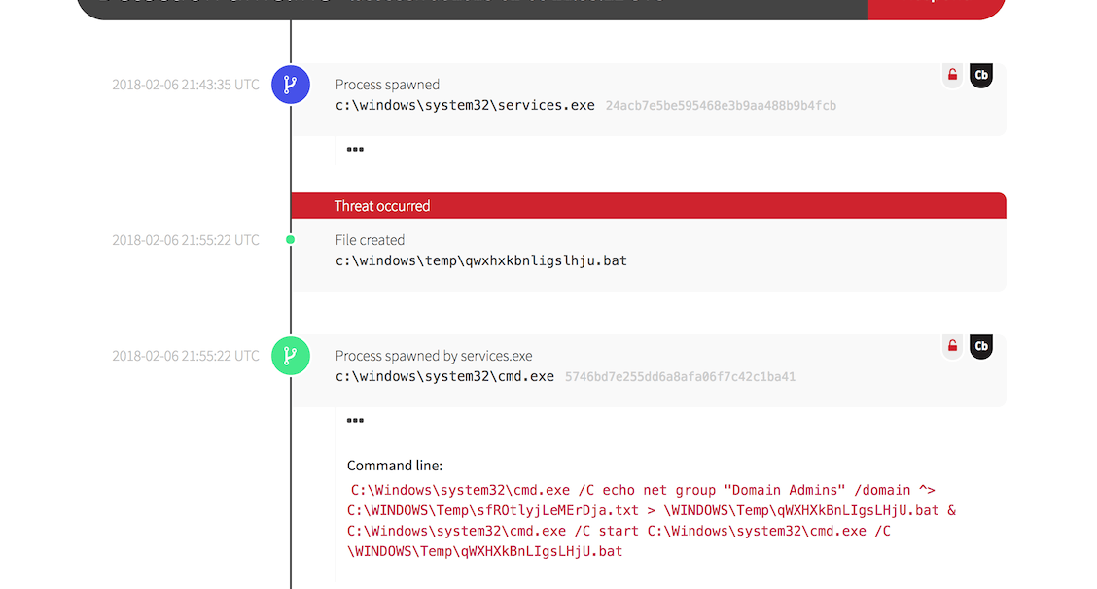
Task: Click the cmd.exe MD5 hash 5746bd7e...
Action: (680, 376)
